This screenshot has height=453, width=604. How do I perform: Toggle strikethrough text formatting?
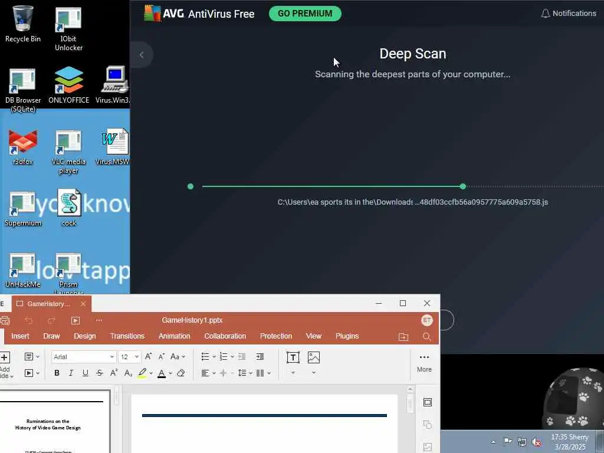99,373
